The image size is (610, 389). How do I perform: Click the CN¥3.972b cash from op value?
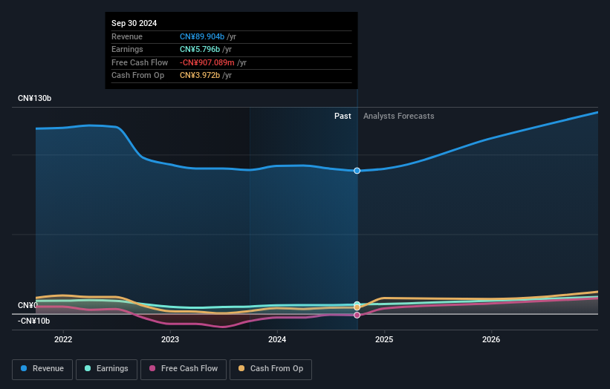200,76
